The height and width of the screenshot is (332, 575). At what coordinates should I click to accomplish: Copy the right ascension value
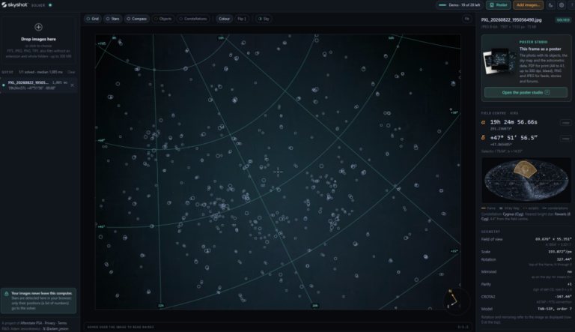pos(565,123)
